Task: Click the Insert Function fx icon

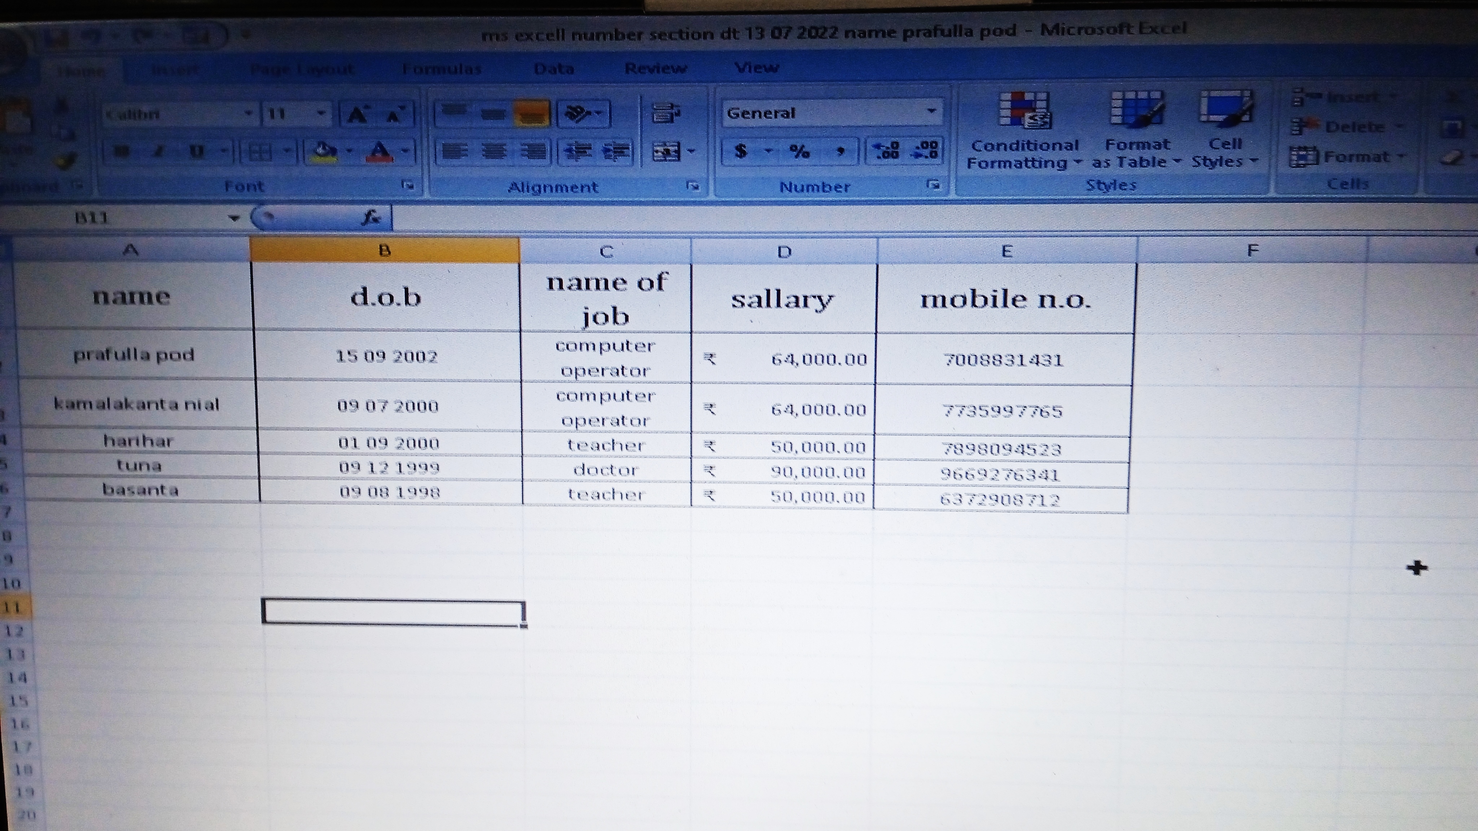Action: [371, 218]
